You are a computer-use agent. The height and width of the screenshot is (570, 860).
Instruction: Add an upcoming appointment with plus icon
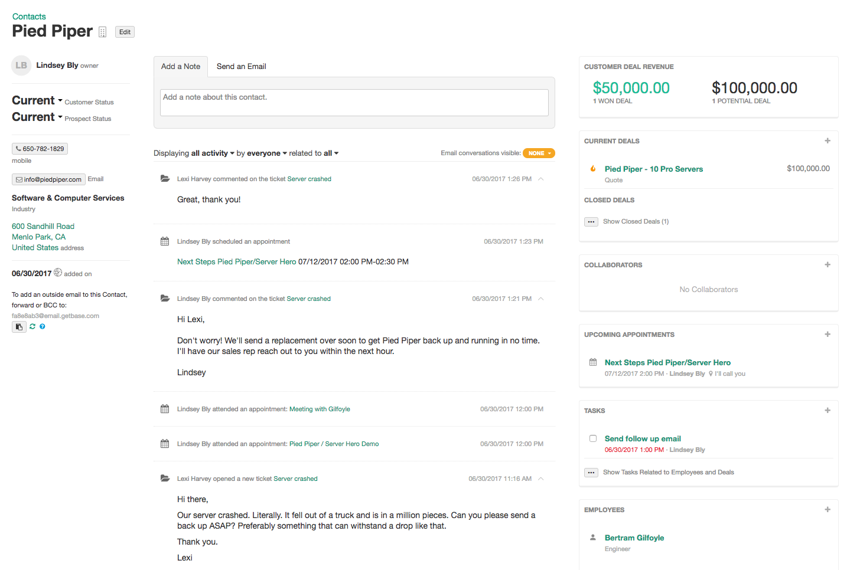[x=827, y=335]
